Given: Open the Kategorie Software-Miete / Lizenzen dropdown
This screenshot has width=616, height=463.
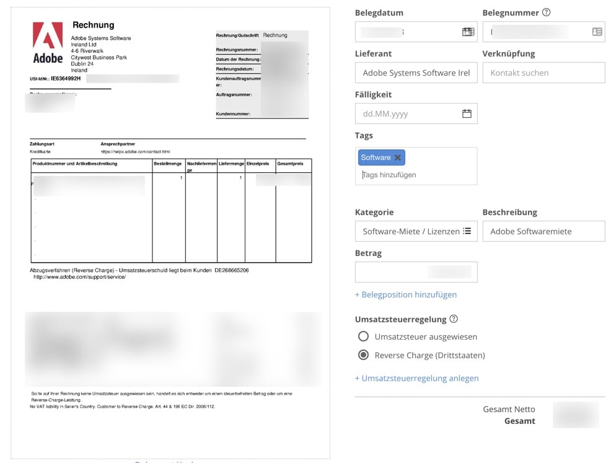Looking at the screenshot, I should point(416,231).
